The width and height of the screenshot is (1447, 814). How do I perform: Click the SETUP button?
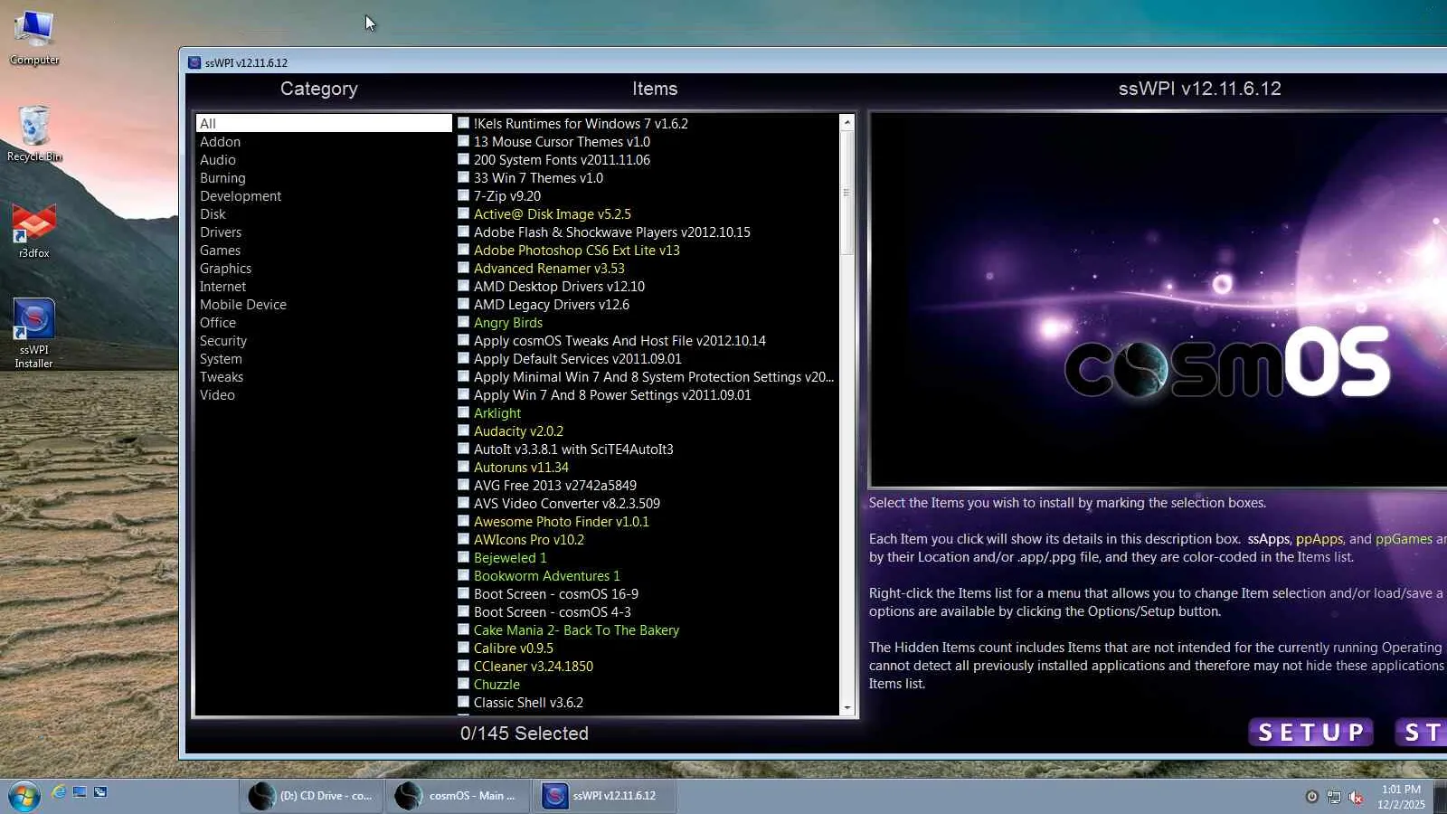[x=1311, y=732]
